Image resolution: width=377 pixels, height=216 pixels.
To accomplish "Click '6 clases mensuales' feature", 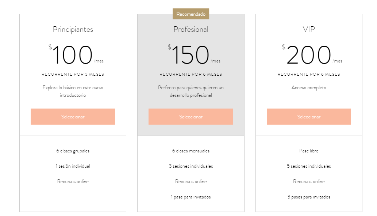I will point(191,151).
